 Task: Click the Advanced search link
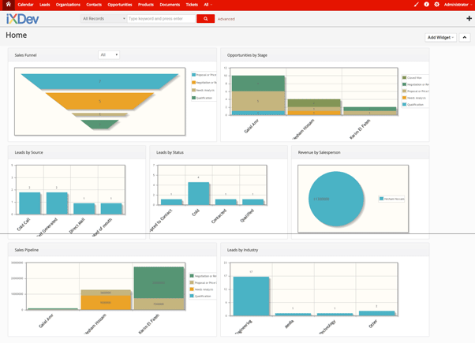(x=226, y=19)
